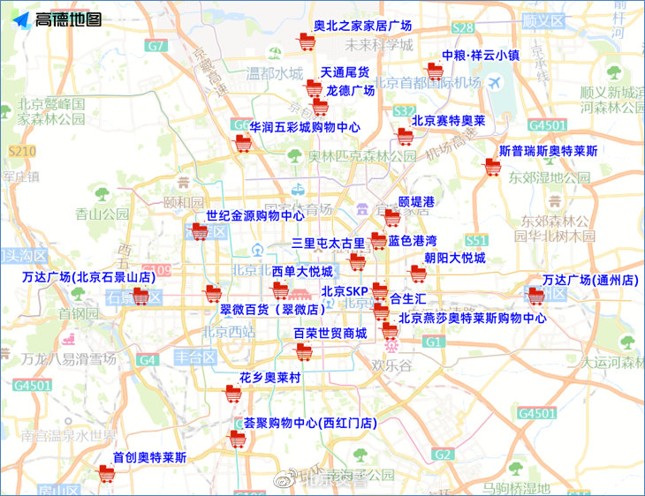Click the 百荣世贸商城 label
This screenshot has width=645, height=496.
click(x=330, y=334)
